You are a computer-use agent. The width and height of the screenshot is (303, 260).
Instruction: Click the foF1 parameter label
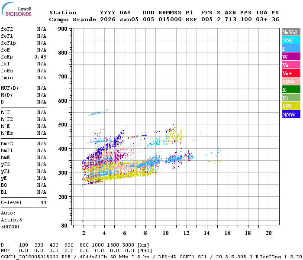(x=7, y=36)
